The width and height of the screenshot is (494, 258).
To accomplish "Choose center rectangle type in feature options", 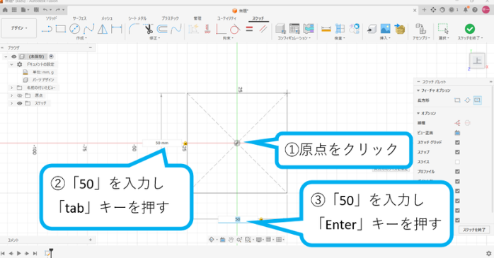I will point(477,100).
